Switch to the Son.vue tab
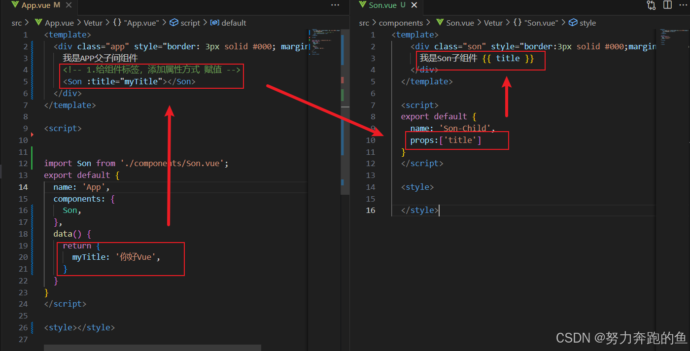Viewport: 690px width, 351px height. click(x=382, y=5)
